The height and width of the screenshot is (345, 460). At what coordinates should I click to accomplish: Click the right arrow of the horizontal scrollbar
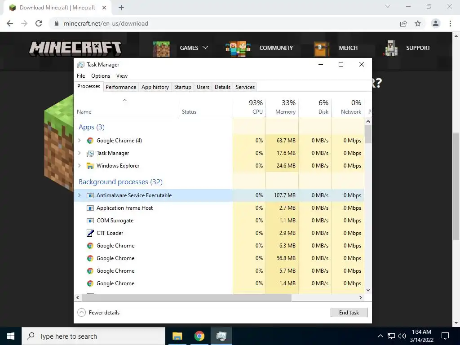pos(361,297)
